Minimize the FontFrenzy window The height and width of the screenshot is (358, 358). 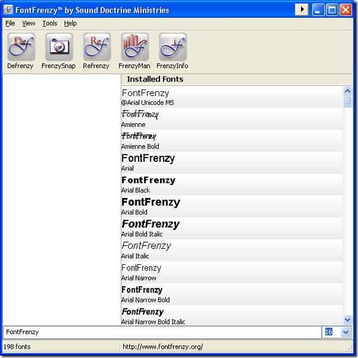[x=318, y=10]
